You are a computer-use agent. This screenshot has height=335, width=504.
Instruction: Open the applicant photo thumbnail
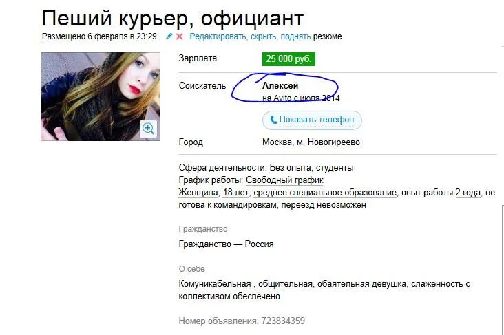(x=101, y=96)
